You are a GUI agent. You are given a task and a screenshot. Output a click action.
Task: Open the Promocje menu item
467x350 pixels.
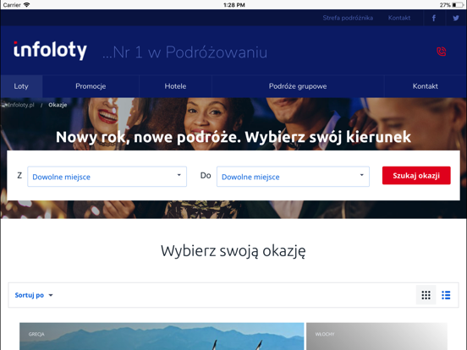91,86
